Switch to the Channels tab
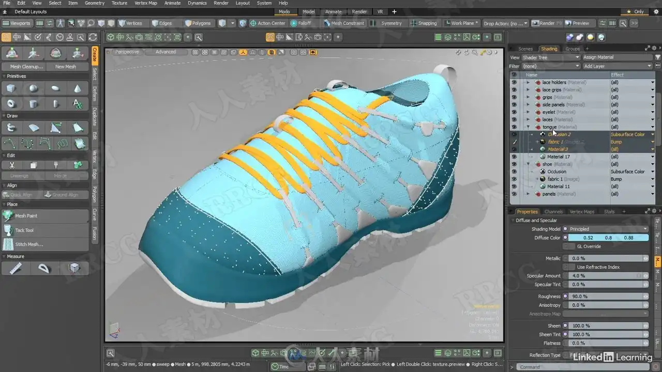This screenshot has width=662, height=372. [x=553, y=211]
